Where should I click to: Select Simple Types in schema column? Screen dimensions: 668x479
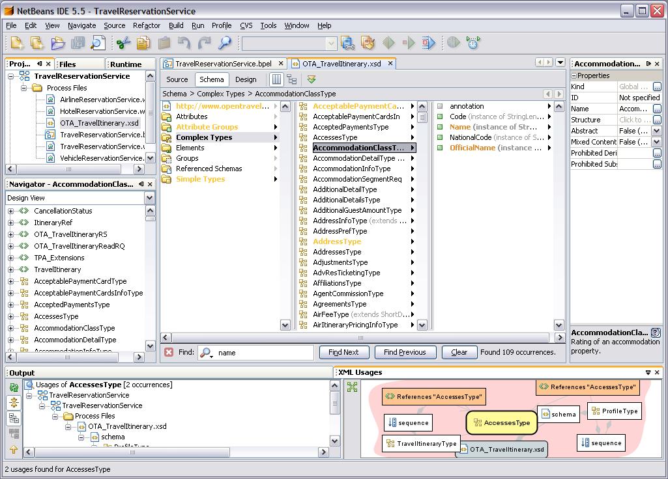coord(200,179)
